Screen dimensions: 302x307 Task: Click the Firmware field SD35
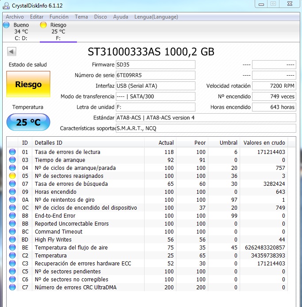click(x=155, y=65)
